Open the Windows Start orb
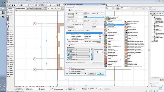Viewport: 164px width, 92px height. click(x=3, y=3)
